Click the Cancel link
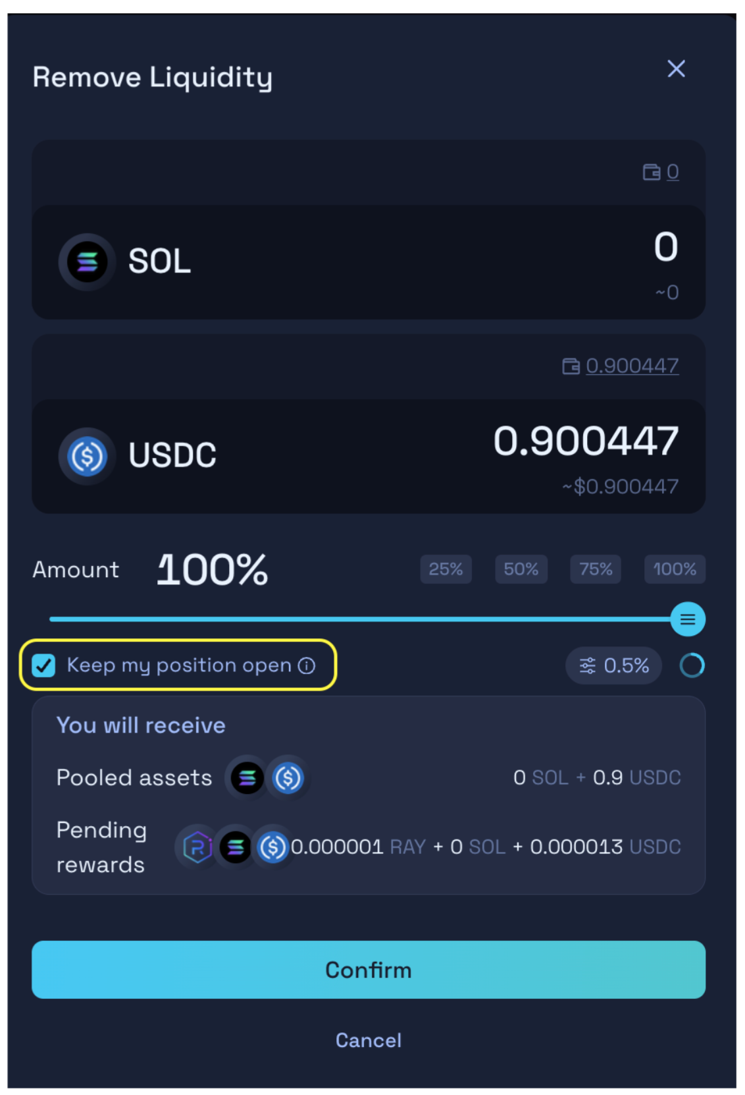745x1095 pixels. click(x=369, y=1040)
